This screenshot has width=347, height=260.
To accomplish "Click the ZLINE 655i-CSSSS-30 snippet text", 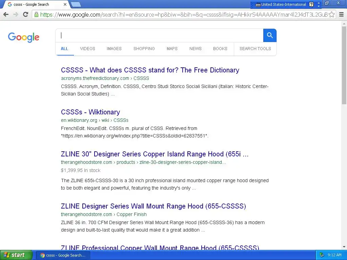I will coord(165,185).
